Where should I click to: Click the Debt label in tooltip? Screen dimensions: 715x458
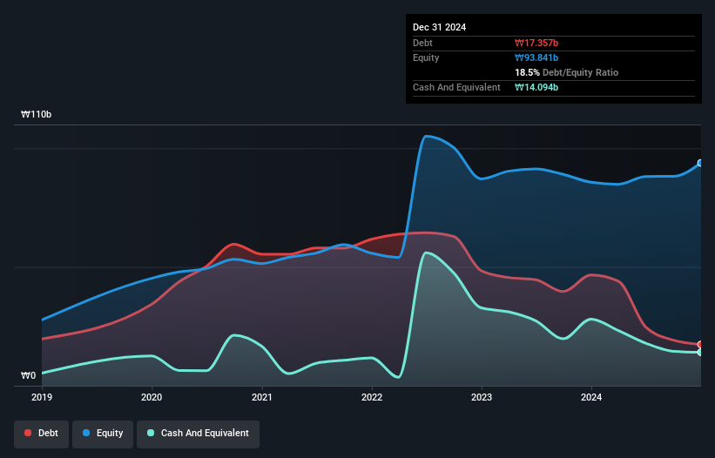click(422, 43)
